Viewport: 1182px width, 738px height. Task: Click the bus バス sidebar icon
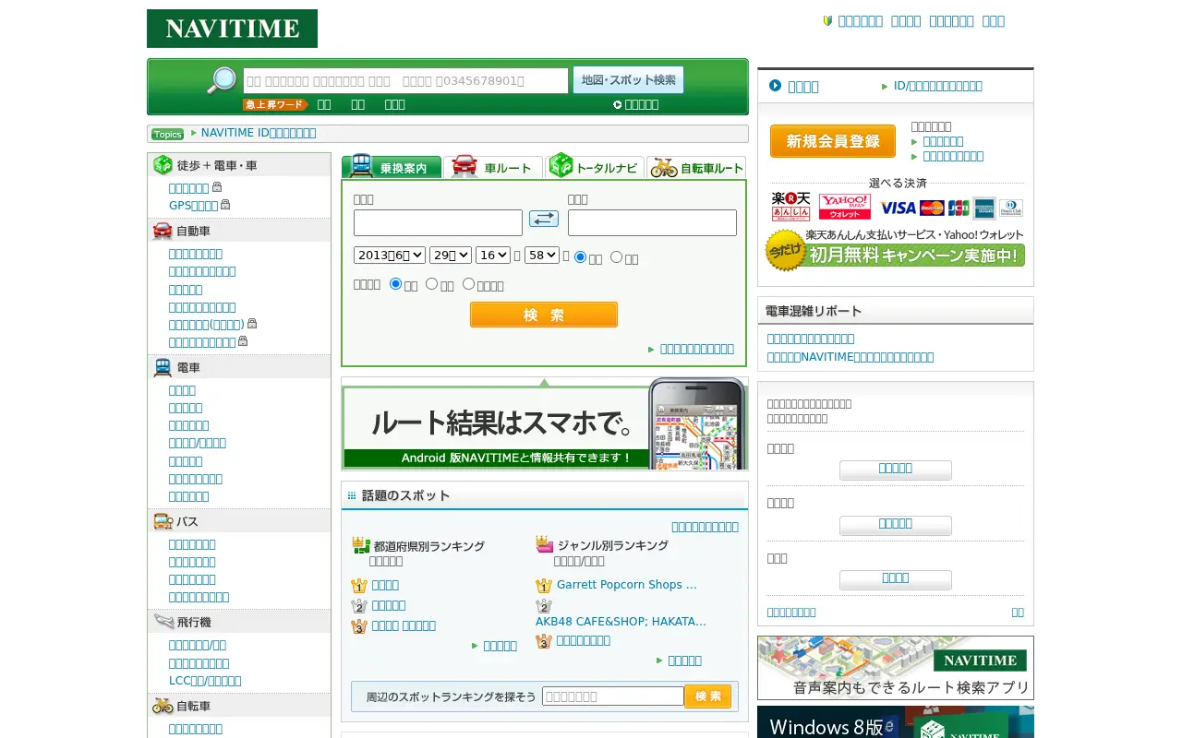point(163,521)
